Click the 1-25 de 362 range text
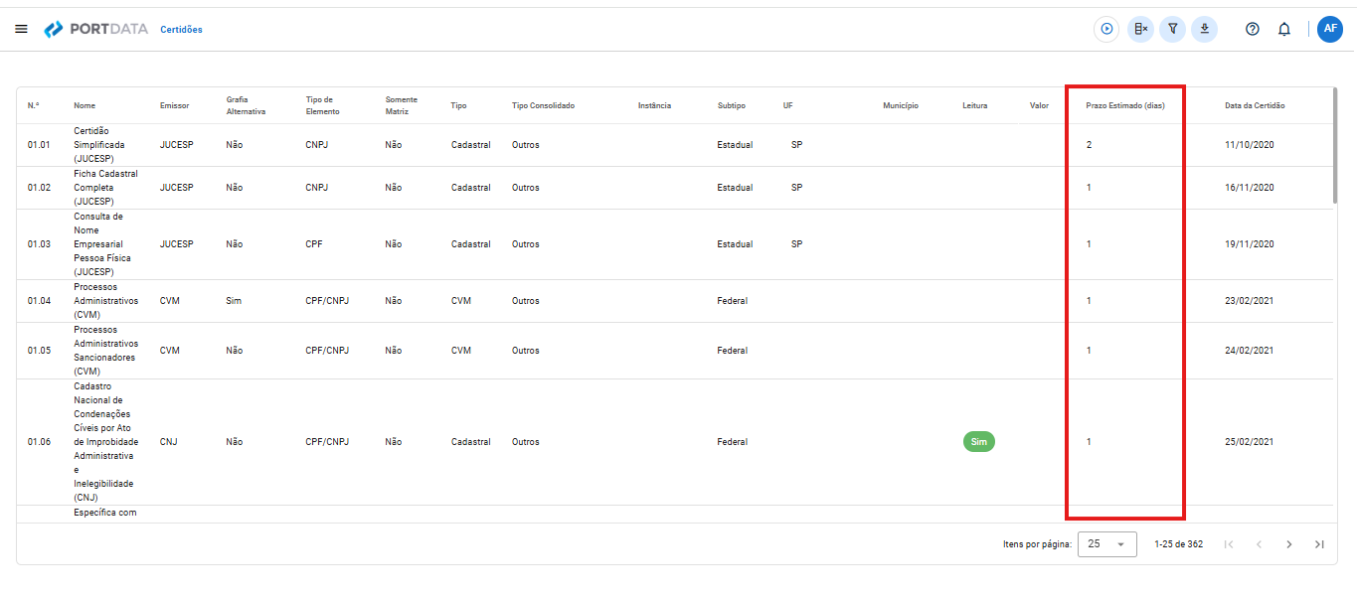1357x601 pixels. pyautogui.click(x=1179, y=544)
